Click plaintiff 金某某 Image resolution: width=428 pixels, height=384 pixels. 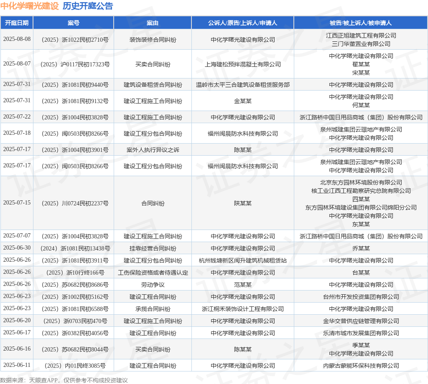click(243, 101)
